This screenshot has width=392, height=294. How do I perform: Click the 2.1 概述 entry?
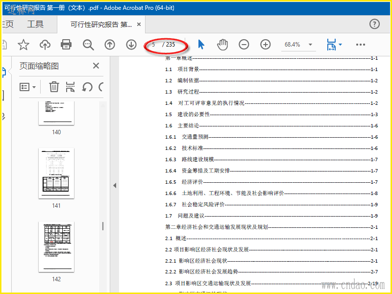click(x=271, y=238)
